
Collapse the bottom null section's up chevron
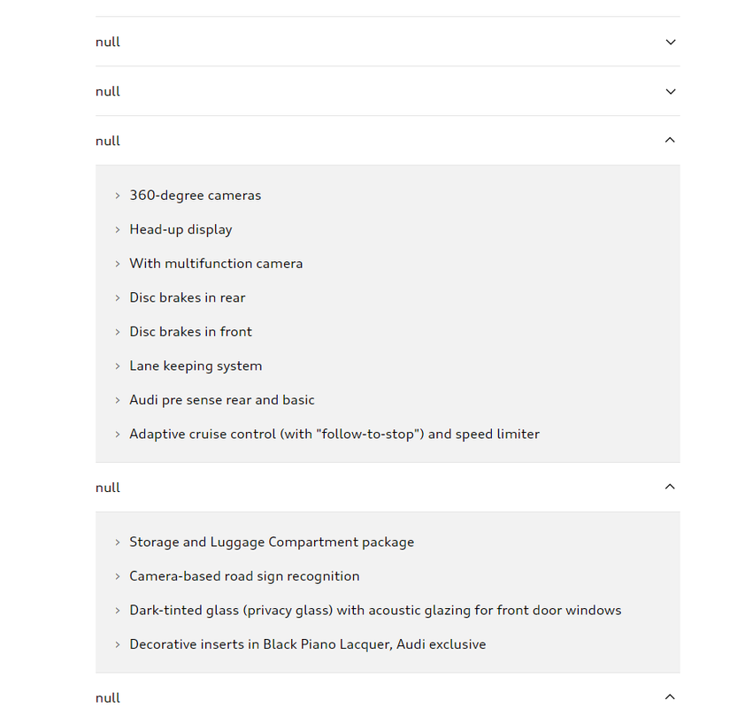670,697
